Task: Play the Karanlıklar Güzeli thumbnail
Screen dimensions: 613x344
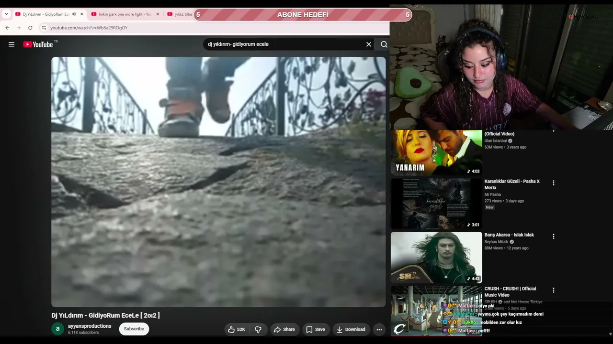Action: [436, 204]
